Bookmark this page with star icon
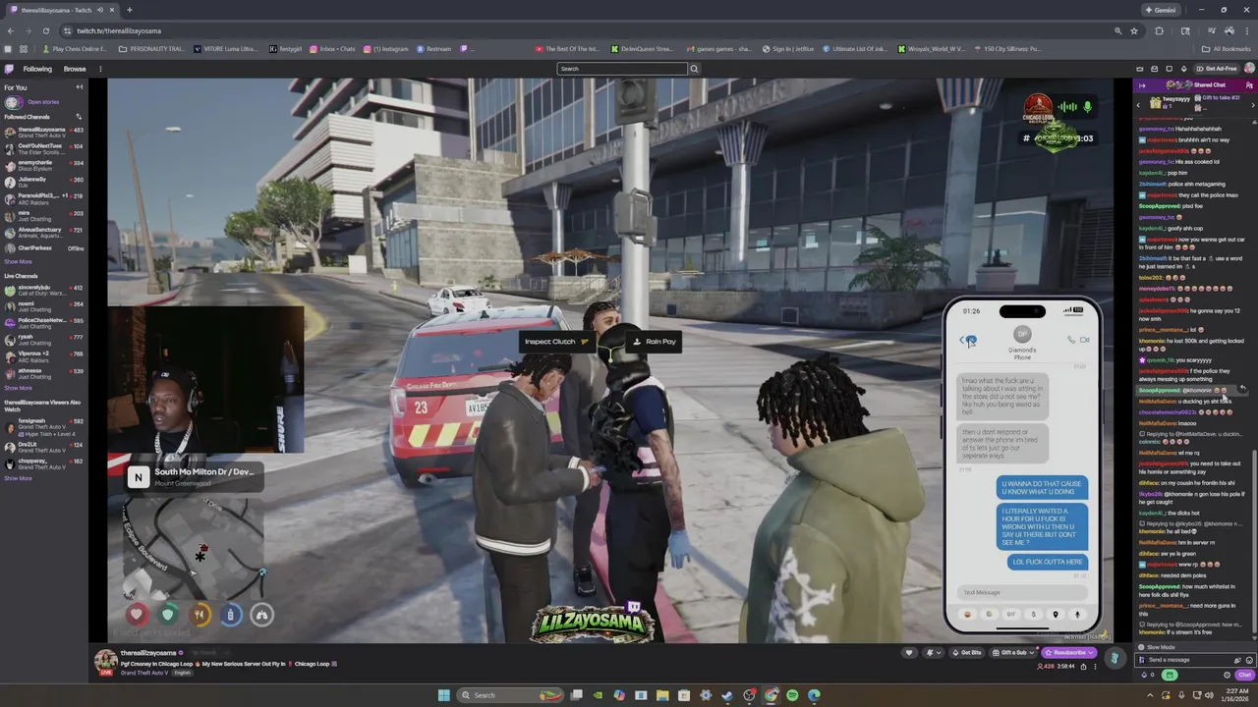 pyautogui.click(x=1134, y=30)
